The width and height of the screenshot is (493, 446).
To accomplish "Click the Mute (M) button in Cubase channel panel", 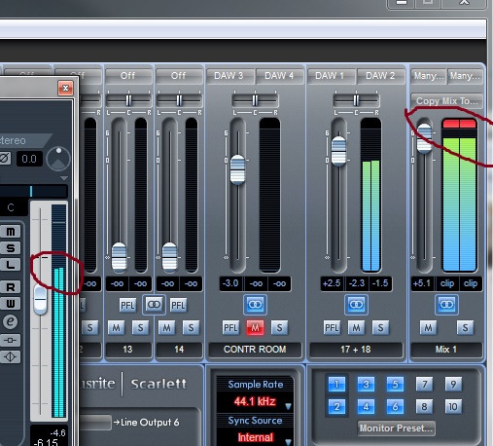I will click(x=11, y=232).
